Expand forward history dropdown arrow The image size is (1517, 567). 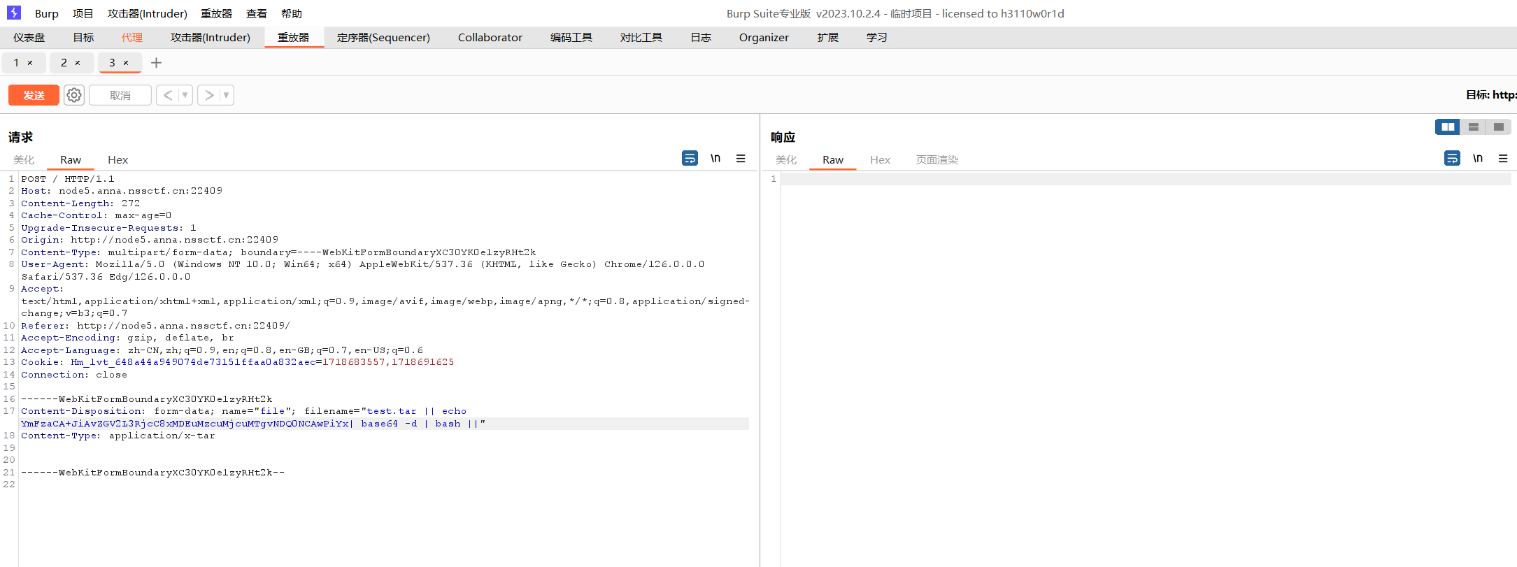(x=226, y=95)
